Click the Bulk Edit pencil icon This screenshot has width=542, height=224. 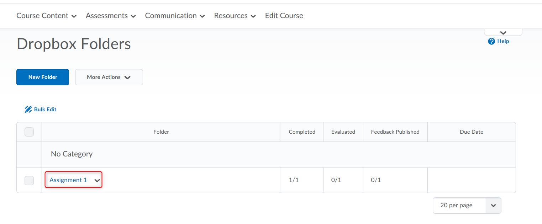click(x=28, y=110)
